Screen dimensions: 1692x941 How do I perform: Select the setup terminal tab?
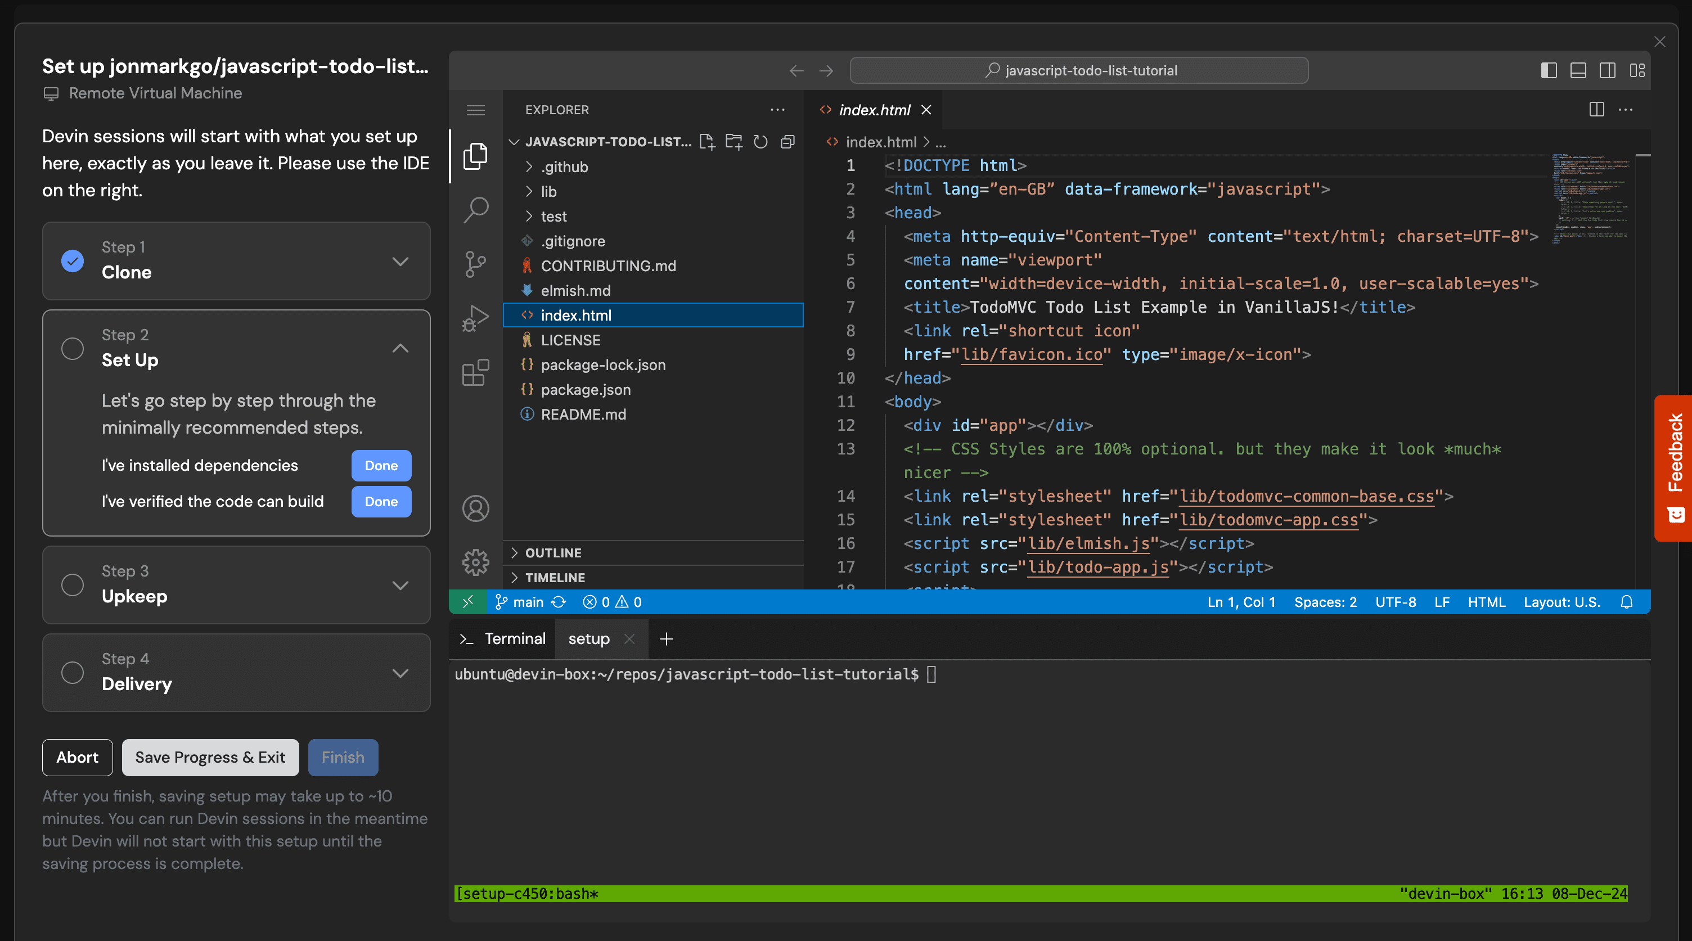(x=588, y=639)
